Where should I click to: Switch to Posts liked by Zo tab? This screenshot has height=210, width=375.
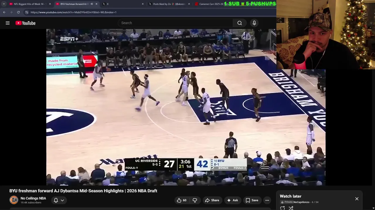tap(169, 4)
